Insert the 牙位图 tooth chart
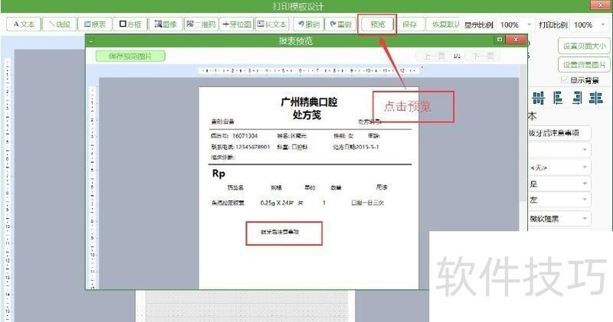The image size is (613, 322). coord(237,24)
